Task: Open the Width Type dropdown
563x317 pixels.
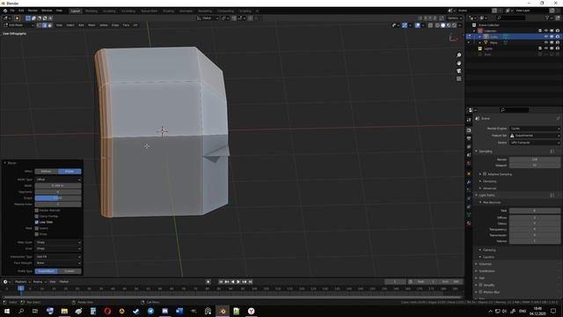Action: click(x=58, y=180)
